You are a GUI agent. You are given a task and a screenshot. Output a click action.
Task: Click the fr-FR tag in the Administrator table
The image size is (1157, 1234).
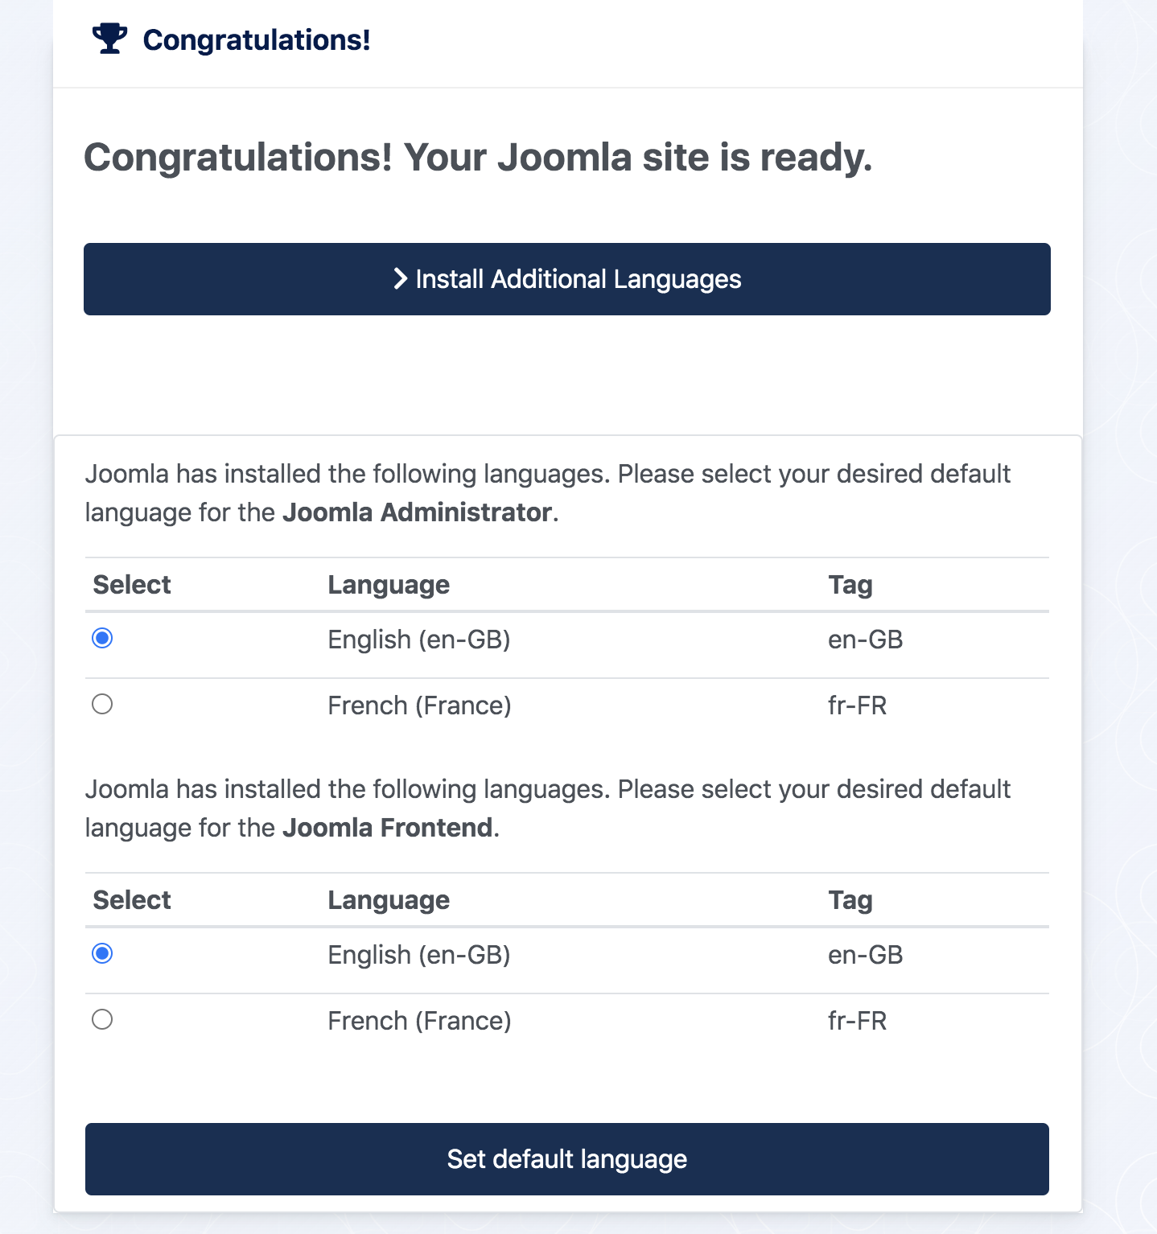(858, 705)
